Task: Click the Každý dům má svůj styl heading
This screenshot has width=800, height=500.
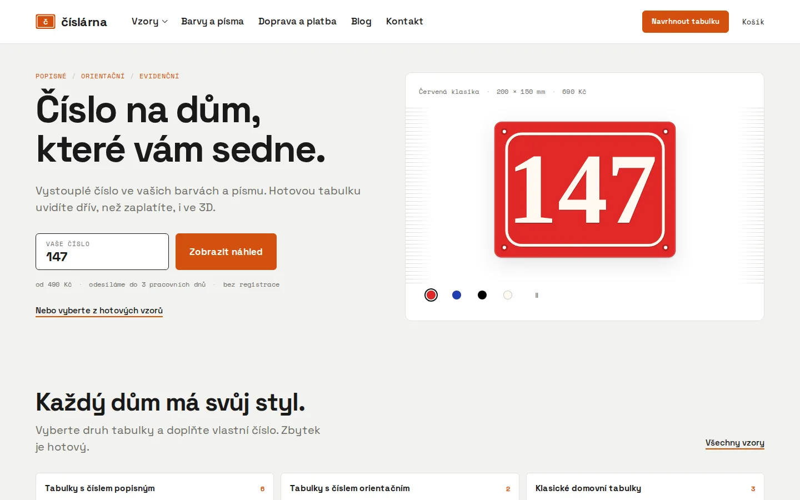Action: click(171, 403)
